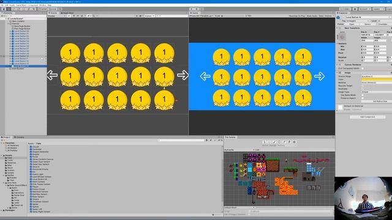The height and width of the screenshot is (220, 392).
Task: Open the Gizmos dropdown in Scene view
Action: pyautogui.click(x=149, y=16)
